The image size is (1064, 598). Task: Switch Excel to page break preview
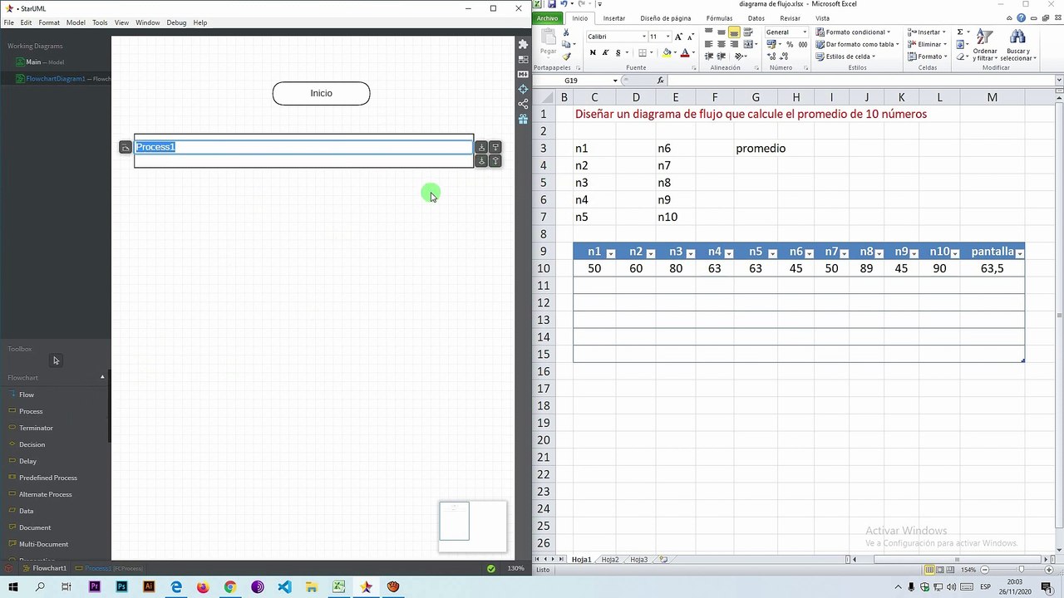pos(951,570)
